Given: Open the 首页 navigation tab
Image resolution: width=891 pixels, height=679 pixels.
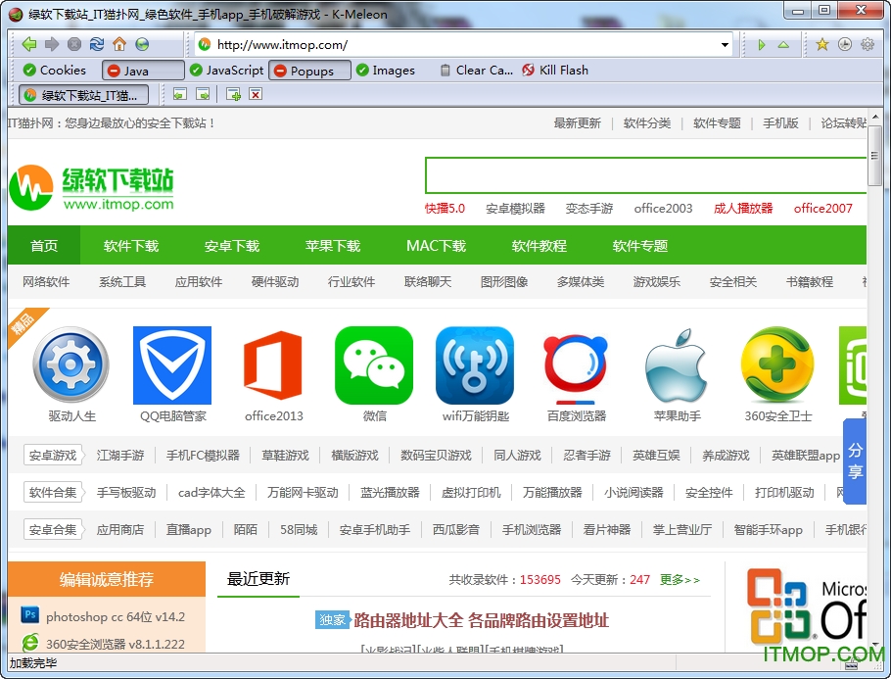Looking at the screenshot, I should pos(44,246).
